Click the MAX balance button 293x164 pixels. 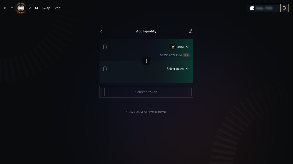[x=186, y=55]
